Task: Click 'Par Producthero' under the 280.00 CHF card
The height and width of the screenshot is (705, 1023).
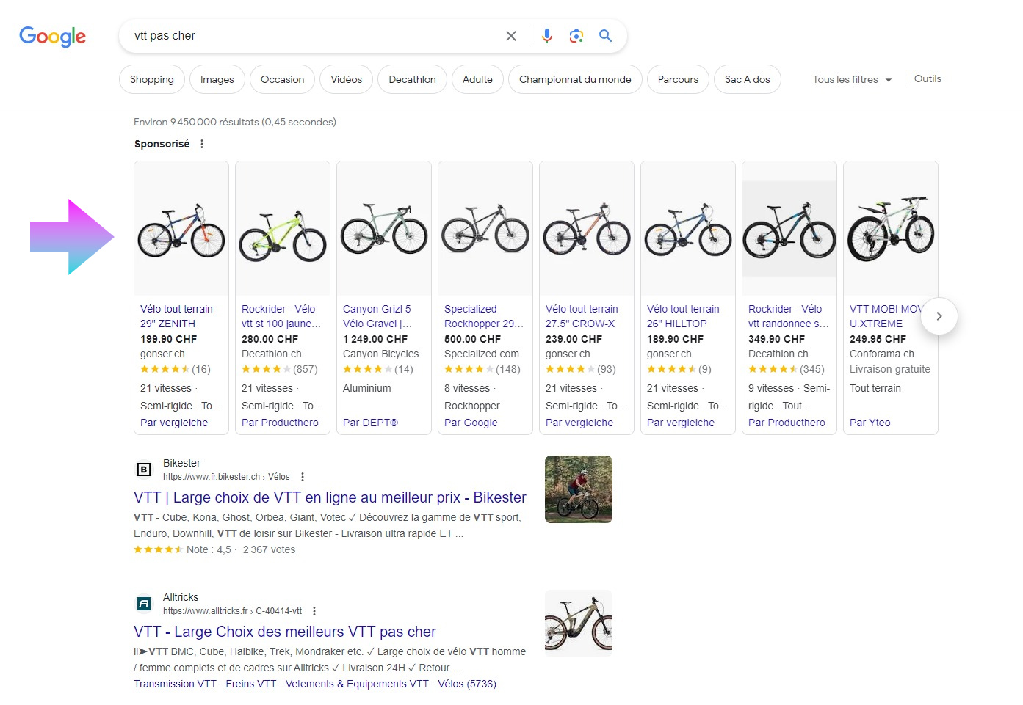Action: click(x=280, y=423)
